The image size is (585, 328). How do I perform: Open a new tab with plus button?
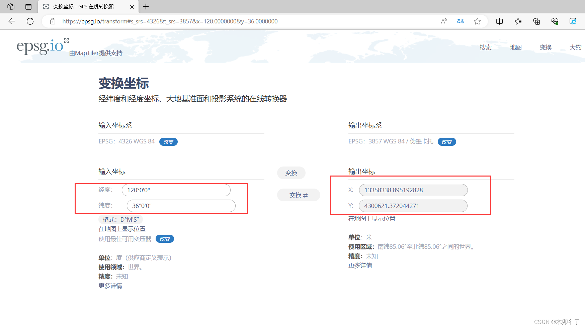pyautogui.click(x=146, y=7)
